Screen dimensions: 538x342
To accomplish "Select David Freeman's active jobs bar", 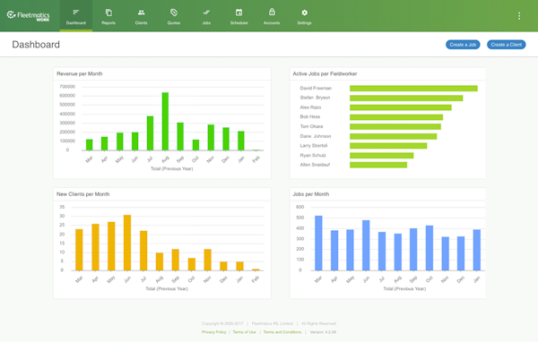I will tap(413, 89).
